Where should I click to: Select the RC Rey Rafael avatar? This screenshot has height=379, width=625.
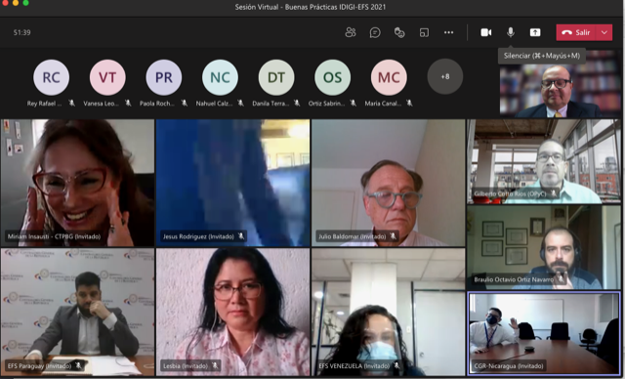pos(51,77)
